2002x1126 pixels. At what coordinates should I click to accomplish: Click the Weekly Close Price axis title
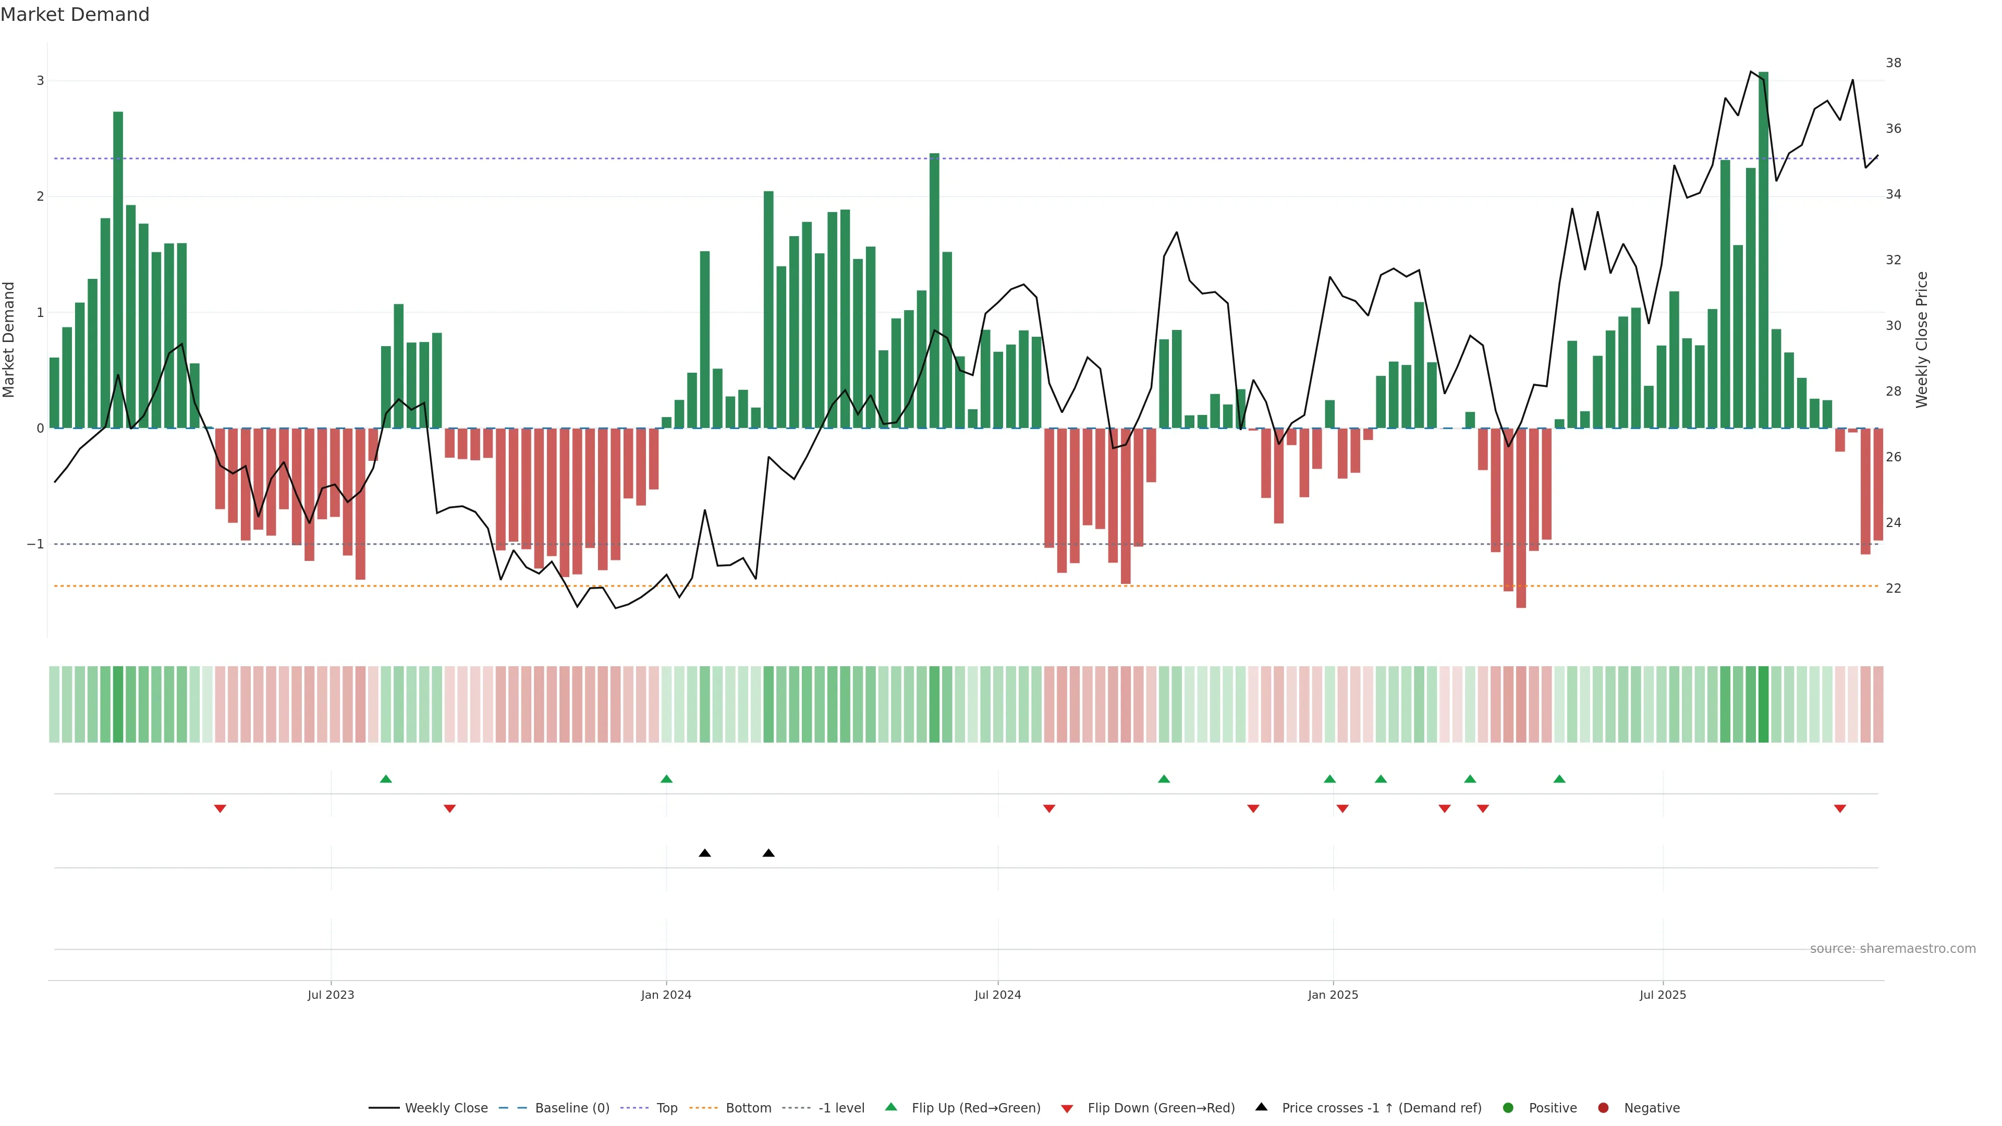coord(1922,339)
